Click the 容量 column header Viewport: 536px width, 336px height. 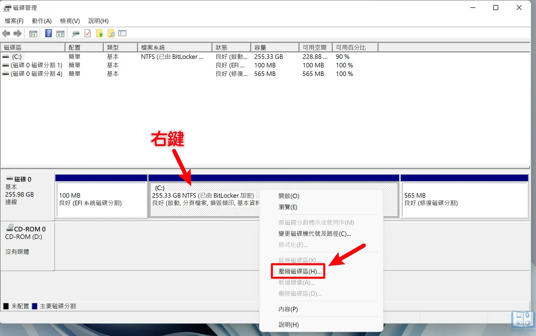(x=259, y=47)
